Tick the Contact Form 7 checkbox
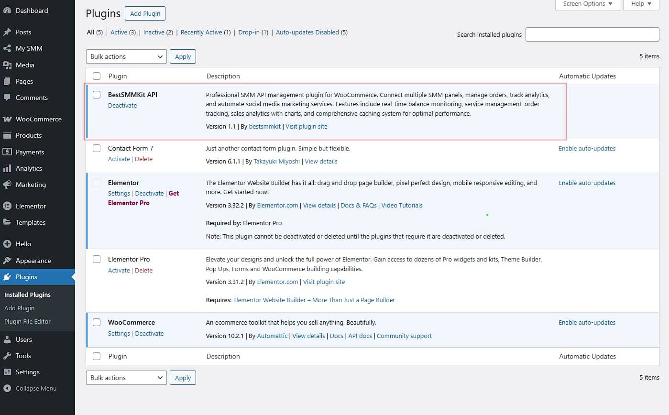The width and height of the screenshot is (669, 415). (97, 148)
